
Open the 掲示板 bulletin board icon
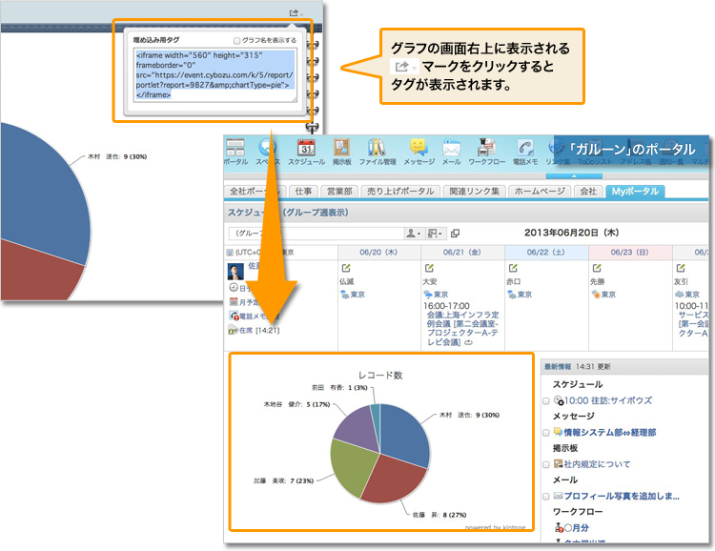point(342,148)
